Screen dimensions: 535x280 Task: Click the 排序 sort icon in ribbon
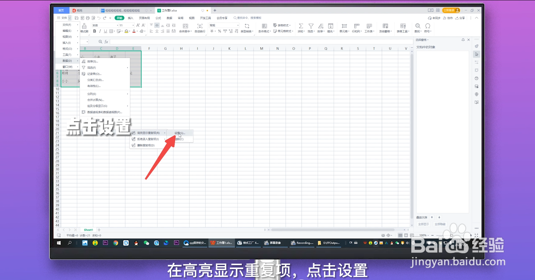pos(321,26)
